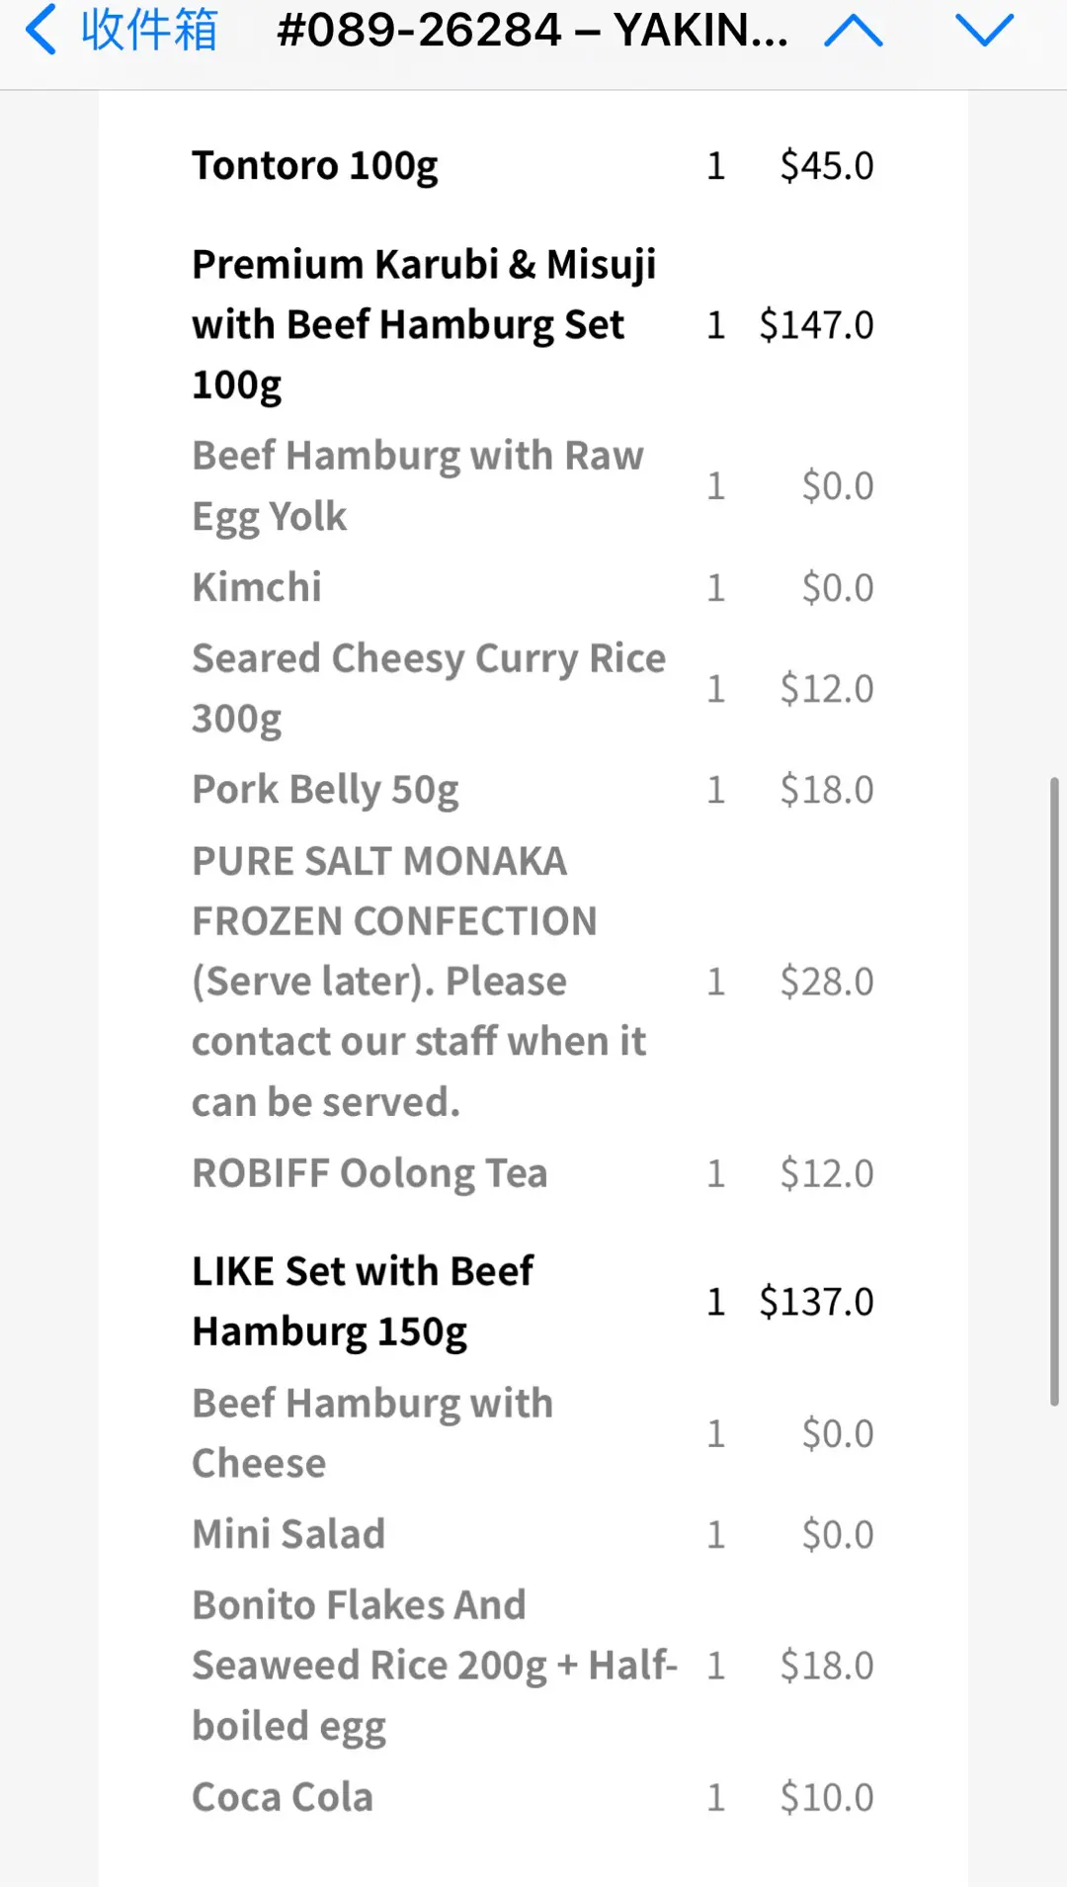The height and width of the screenshot is (1887, 1067).
Task: Show next email with down arrow
Action: [984, 31]
